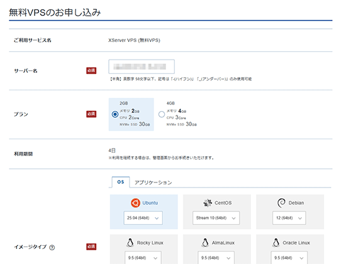Switch to the OS tab

pyautogui.click(x=121, y=182)
